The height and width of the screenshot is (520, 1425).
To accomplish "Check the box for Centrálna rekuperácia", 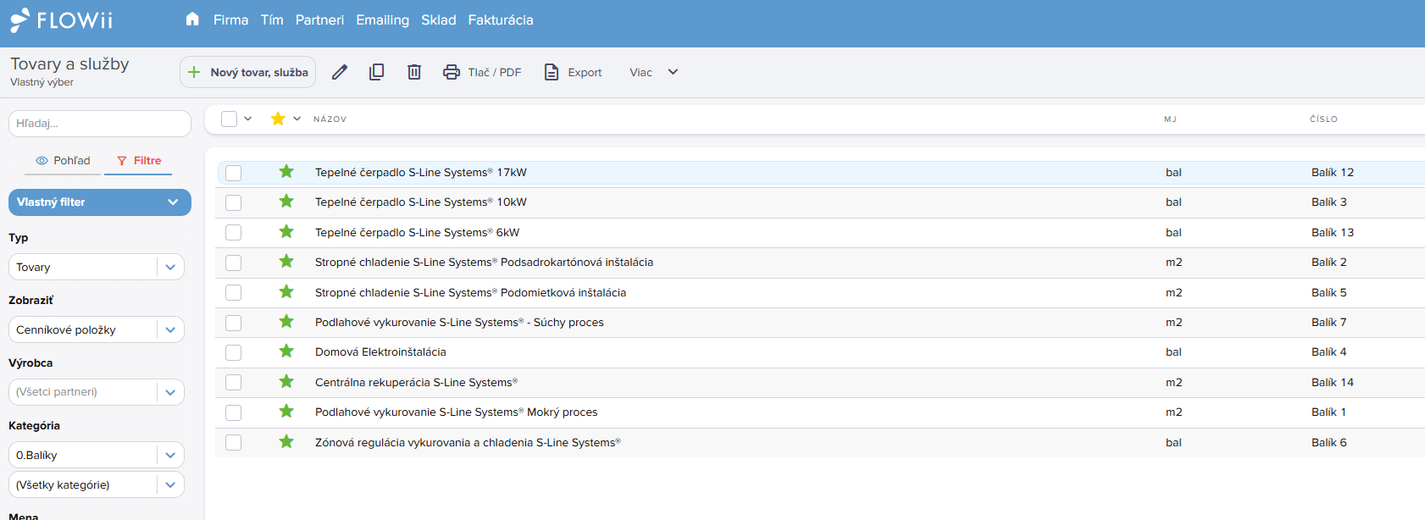I will (x=234, y=383).
